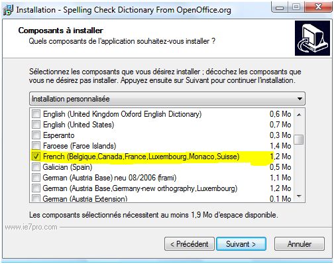Select the Esperanto list row text
334x264 pixels.
(59, 135)
